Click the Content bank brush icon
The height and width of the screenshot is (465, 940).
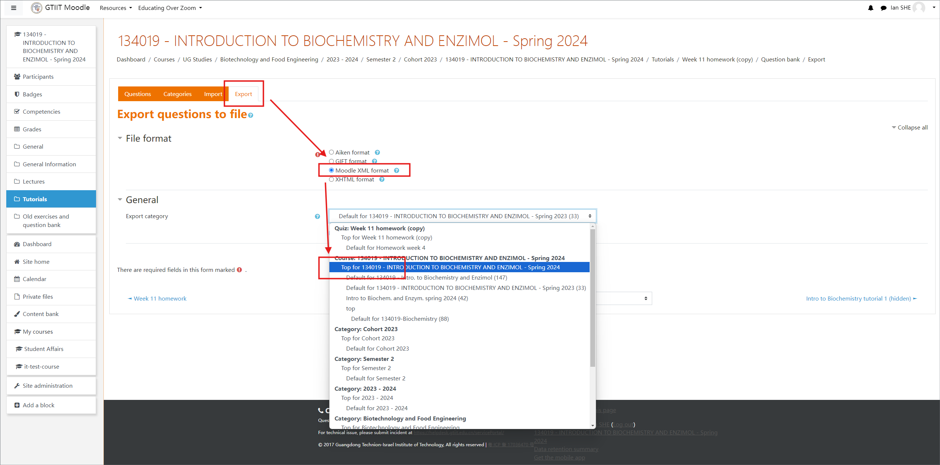pos(17,314)
